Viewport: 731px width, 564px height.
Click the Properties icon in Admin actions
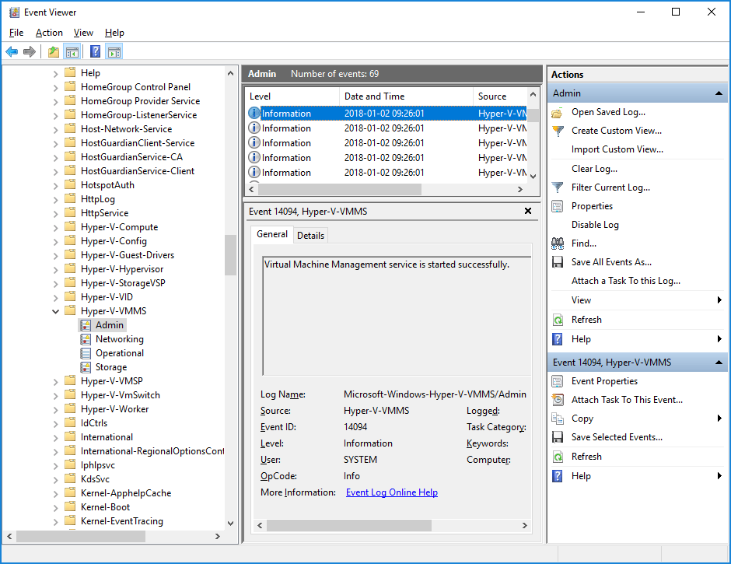click(557, 206)
